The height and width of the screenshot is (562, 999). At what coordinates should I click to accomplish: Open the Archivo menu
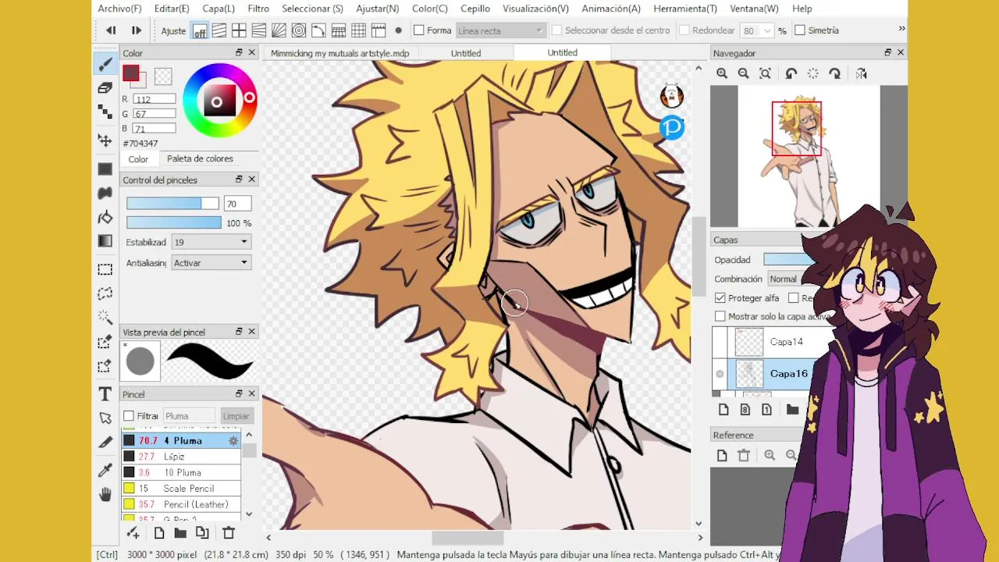119,9
